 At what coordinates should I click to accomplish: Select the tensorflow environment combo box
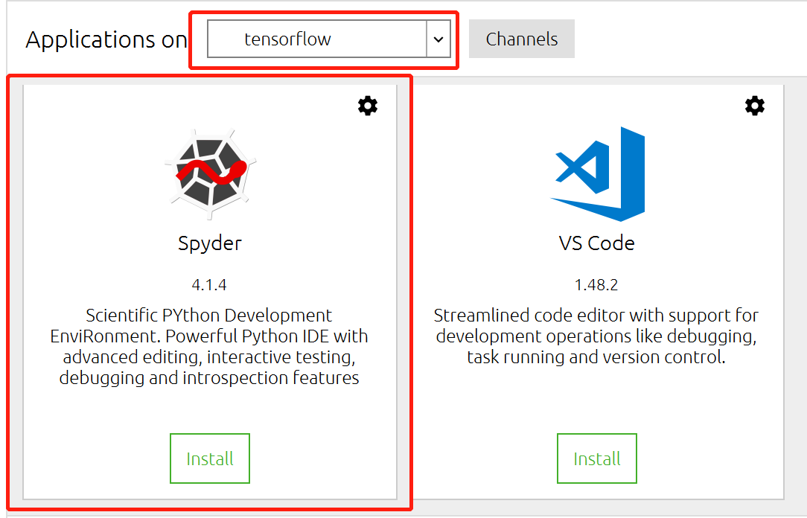(x=329, y=39)
